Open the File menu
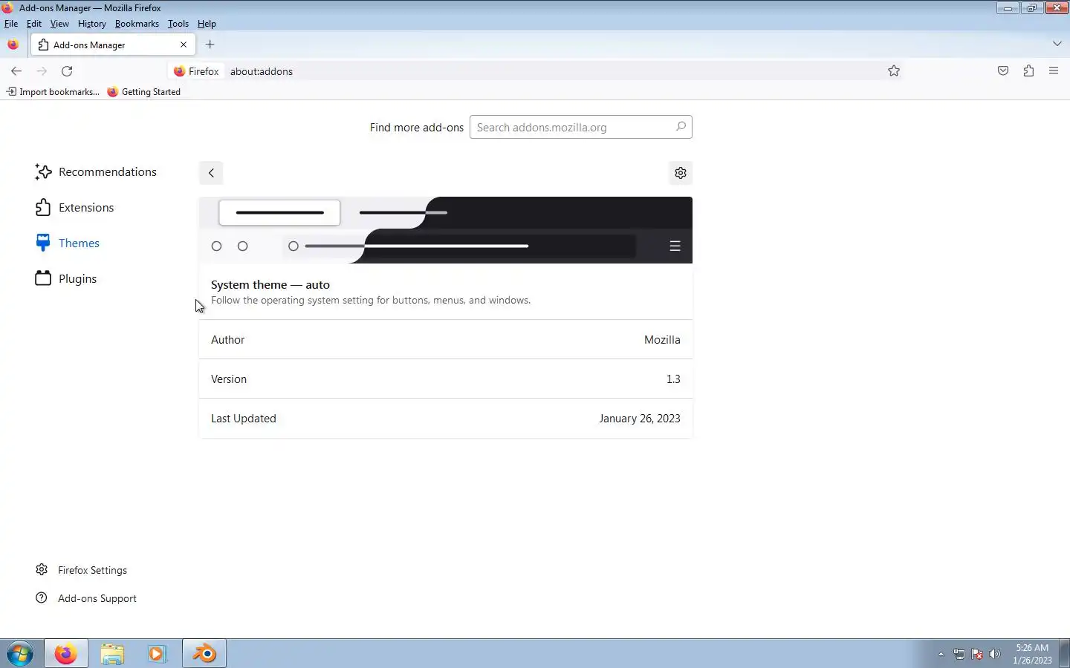This screenshot has height=668, width=1070. pos(11,24)
